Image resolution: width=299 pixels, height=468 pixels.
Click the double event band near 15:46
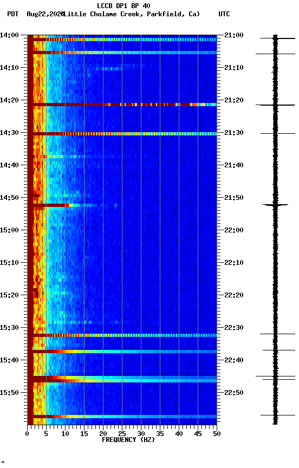(x=122, y=379)
